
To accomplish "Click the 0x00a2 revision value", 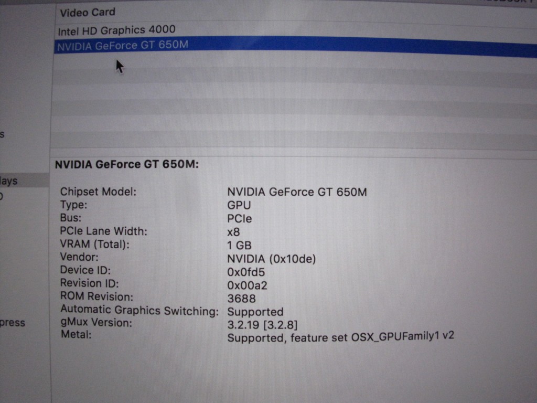I will click(247, 285).
